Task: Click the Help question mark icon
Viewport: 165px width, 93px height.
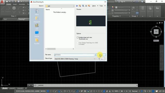Action: pos(142,2)
